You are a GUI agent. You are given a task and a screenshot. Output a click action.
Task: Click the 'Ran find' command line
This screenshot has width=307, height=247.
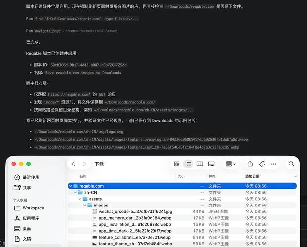tap(82, 19)
